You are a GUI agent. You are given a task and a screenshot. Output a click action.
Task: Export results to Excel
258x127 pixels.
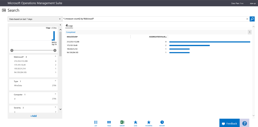click(122, 122)
